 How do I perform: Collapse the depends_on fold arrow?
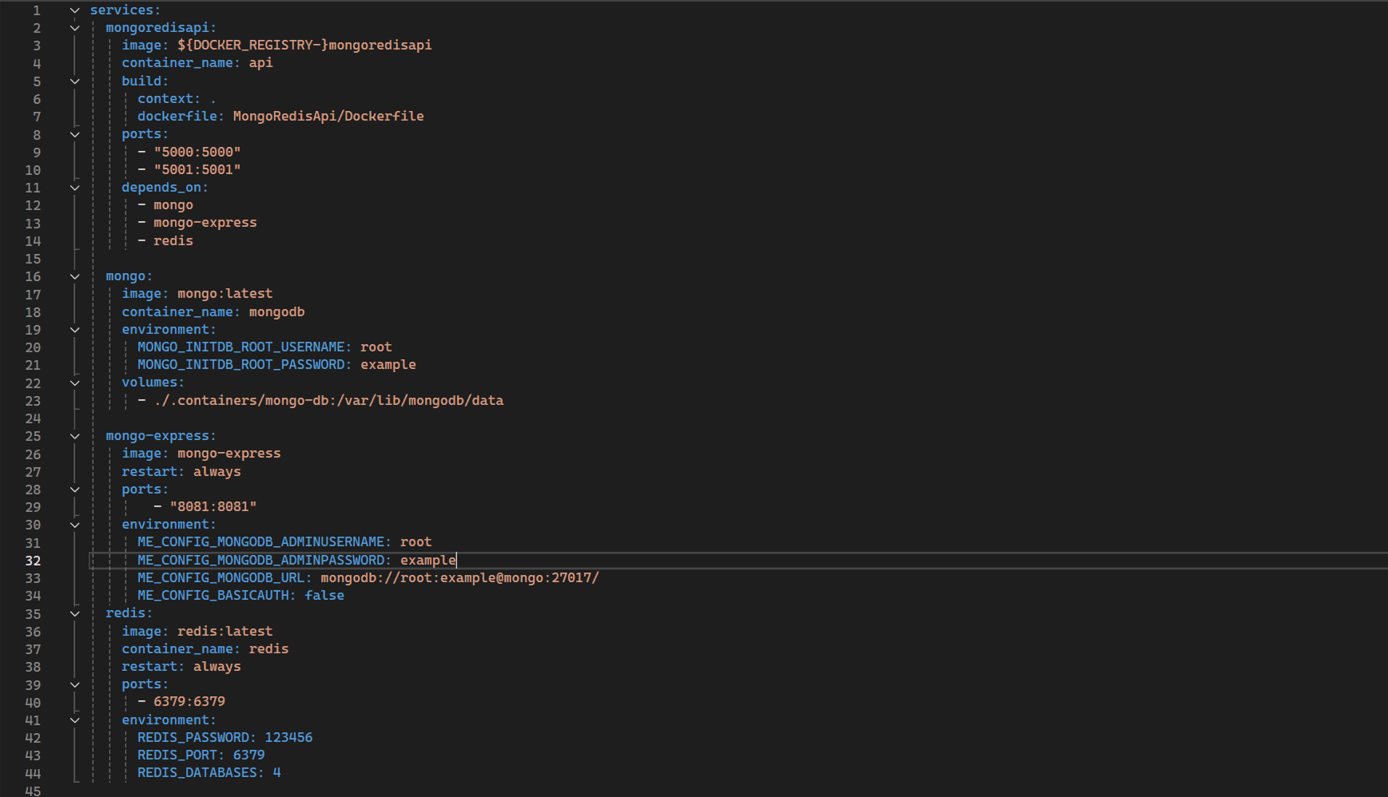[74, 188]
